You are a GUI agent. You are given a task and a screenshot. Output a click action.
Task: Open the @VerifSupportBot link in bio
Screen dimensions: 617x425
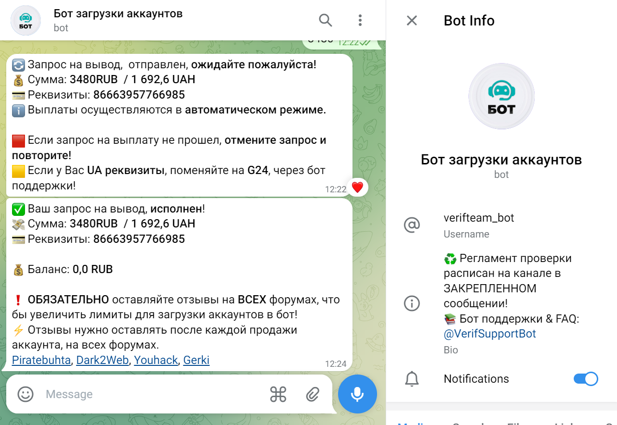click(x=490, y=334)
